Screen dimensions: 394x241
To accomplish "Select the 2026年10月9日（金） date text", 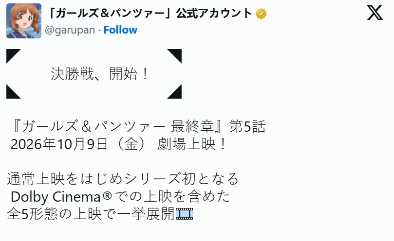I will tap(78, 144).
